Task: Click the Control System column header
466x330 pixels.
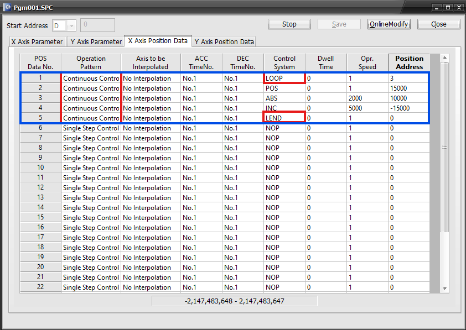Action: (x=284, y=62)
